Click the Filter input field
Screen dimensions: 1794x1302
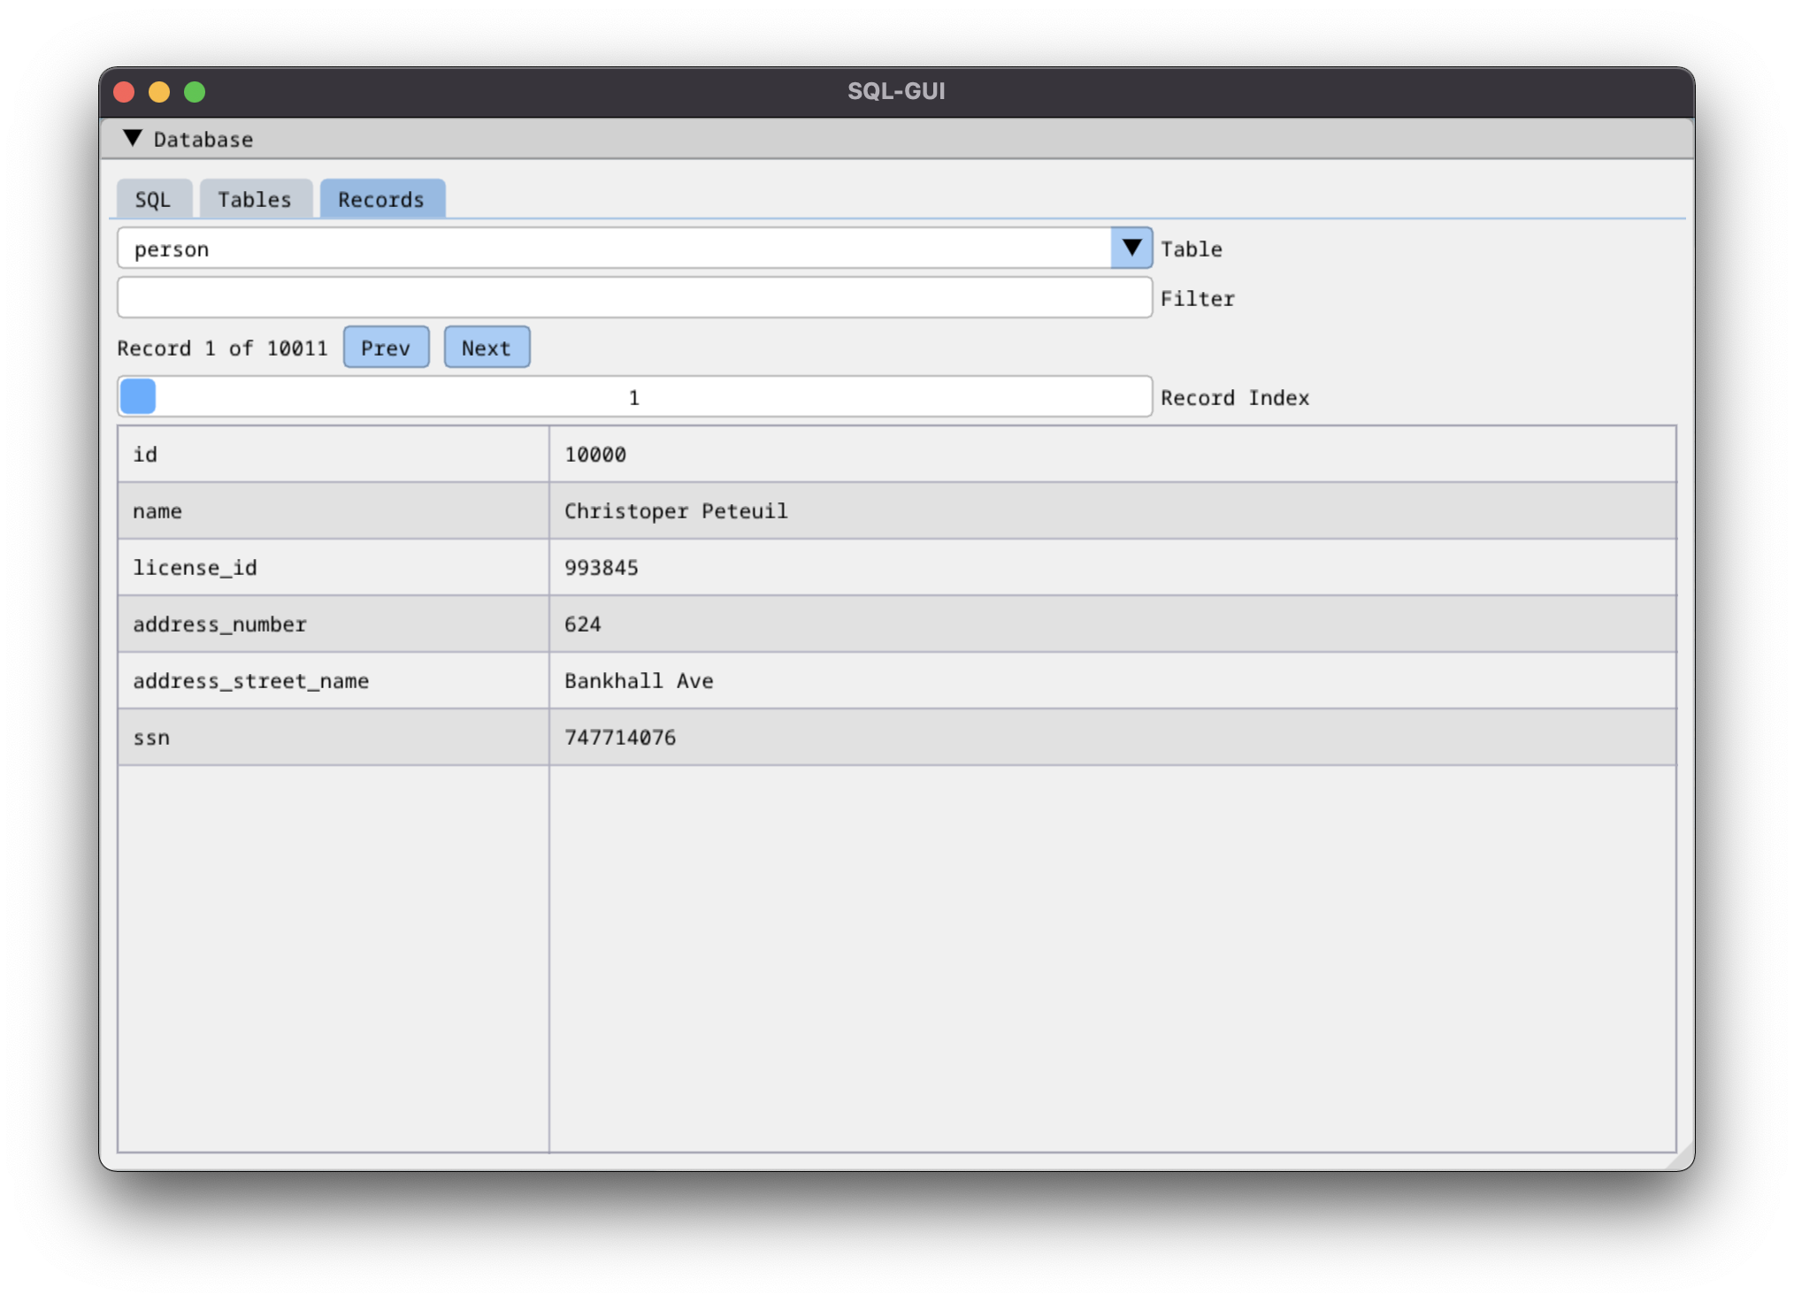coord(633,298)
